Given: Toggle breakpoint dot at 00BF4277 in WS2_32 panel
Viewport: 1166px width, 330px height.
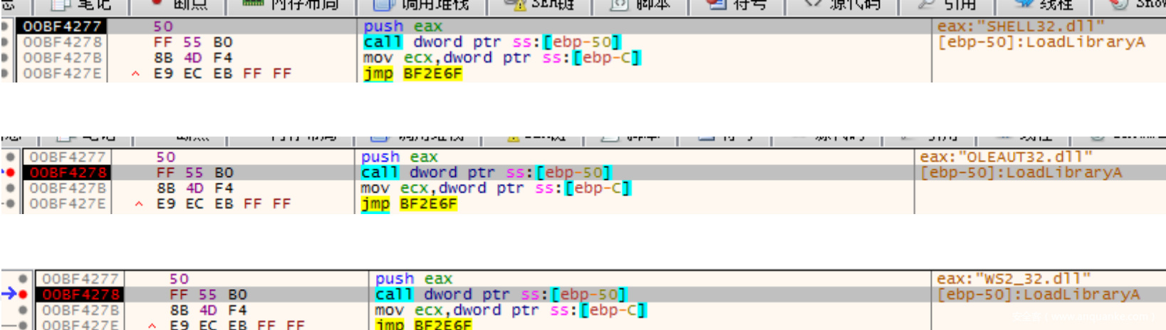Looking at the screenshot, I should 23,279.
